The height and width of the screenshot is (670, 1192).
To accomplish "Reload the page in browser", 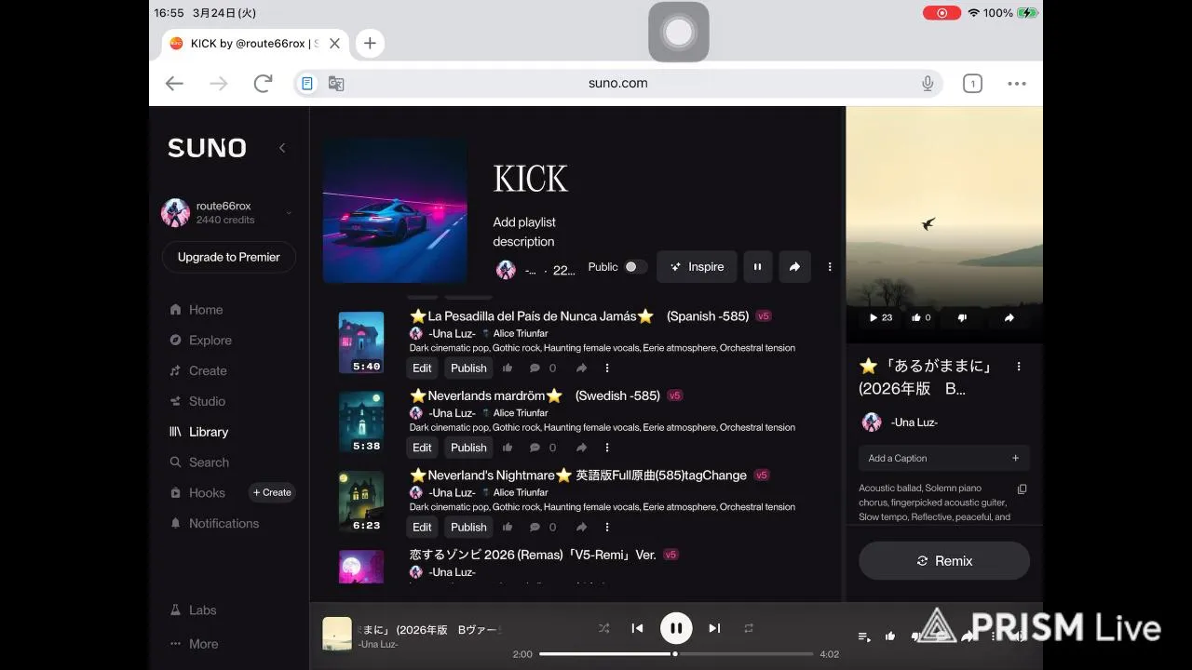I will [263, 84].
